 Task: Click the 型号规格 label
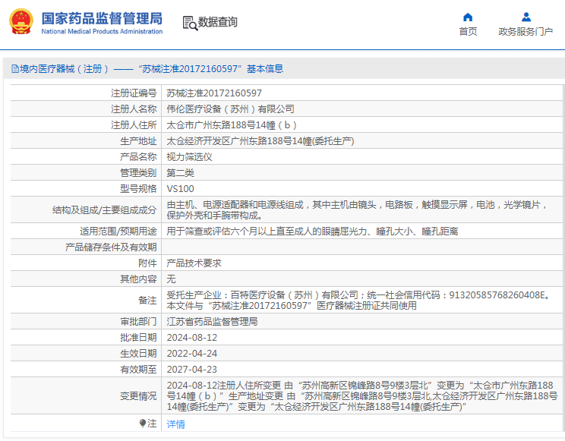click(x=138, y=189)
